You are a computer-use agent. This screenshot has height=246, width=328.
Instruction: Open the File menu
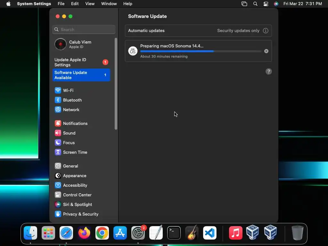(x=61, y=4)
